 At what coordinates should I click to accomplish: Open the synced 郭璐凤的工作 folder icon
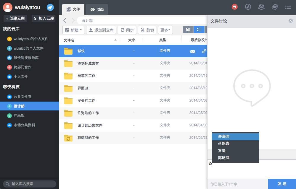[x=68, y=138]
